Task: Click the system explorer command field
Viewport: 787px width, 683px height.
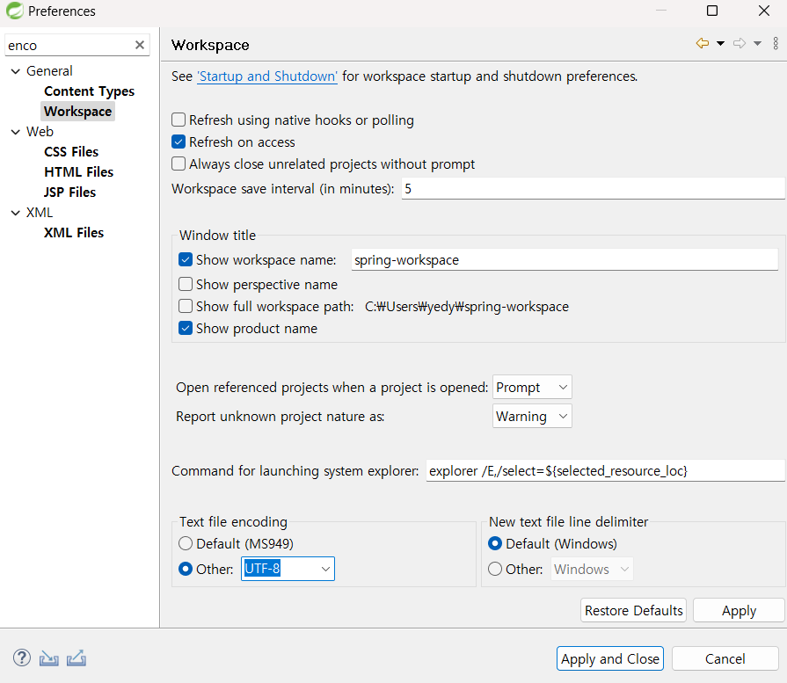Action: coord(605,471)
